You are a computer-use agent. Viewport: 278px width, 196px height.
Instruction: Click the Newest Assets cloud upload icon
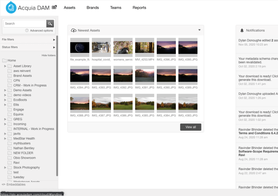(74, 30)
